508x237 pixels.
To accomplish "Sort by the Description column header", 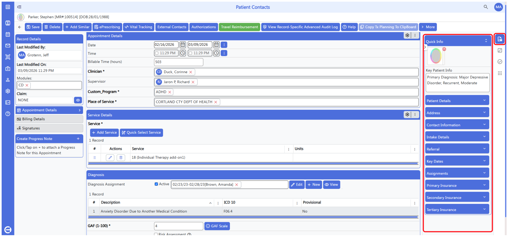I will coord(110,202).
